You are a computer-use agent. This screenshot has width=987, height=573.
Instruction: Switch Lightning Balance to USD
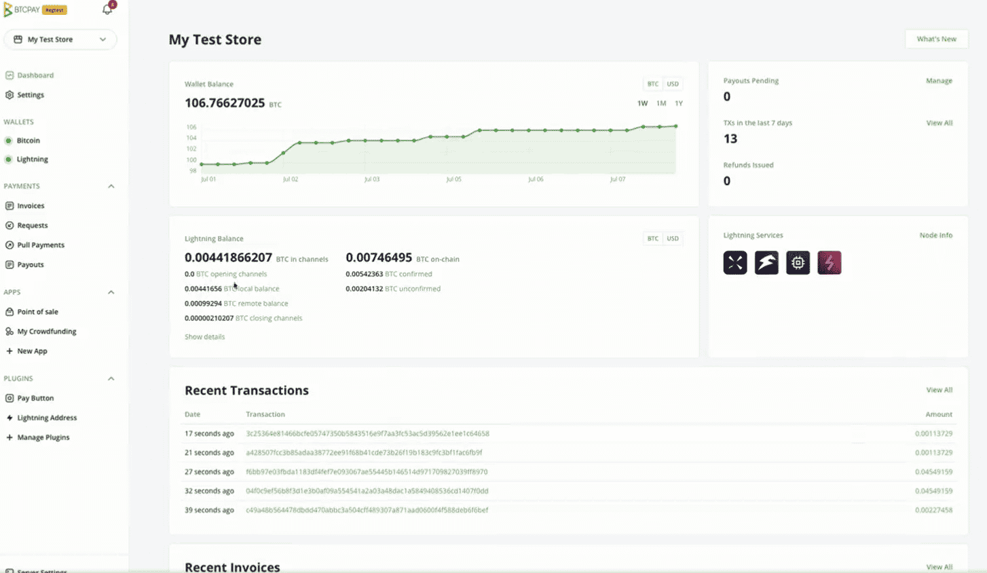click(673, 239)
